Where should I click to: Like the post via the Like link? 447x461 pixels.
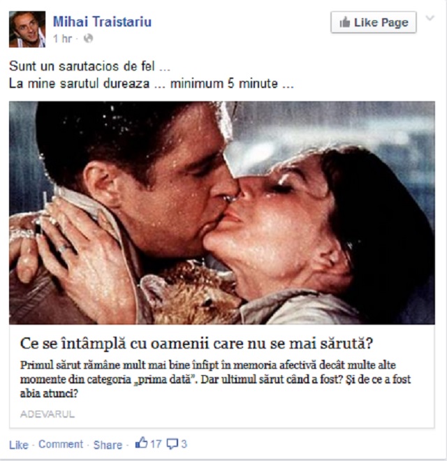coord(19,444)
